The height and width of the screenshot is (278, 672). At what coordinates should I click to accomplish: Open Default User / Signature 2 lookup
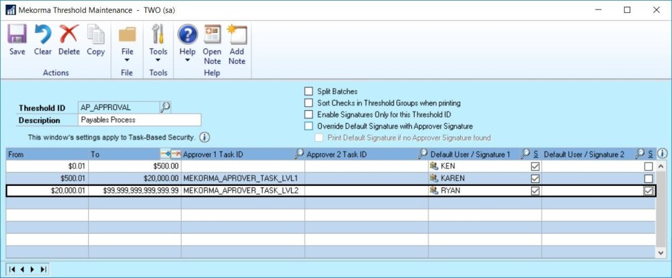click(x=640, y=154)
